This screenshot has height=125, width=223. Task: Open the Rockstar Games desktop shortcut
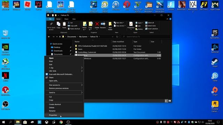(x=215, y=106)
